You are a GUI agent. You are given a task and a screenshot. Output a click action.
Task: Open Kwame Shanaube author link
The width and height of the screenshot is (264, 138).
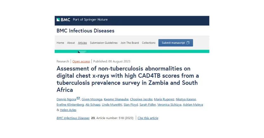pyautogui.click(x=116, y=99)
